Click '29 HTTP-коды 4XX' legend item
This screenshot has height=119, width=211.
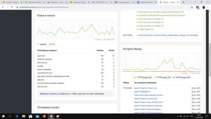pos(181,78)
